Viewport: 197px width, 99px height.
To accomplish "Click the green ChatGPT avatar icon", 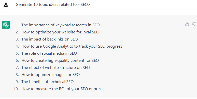I will [x=6, y=25].
